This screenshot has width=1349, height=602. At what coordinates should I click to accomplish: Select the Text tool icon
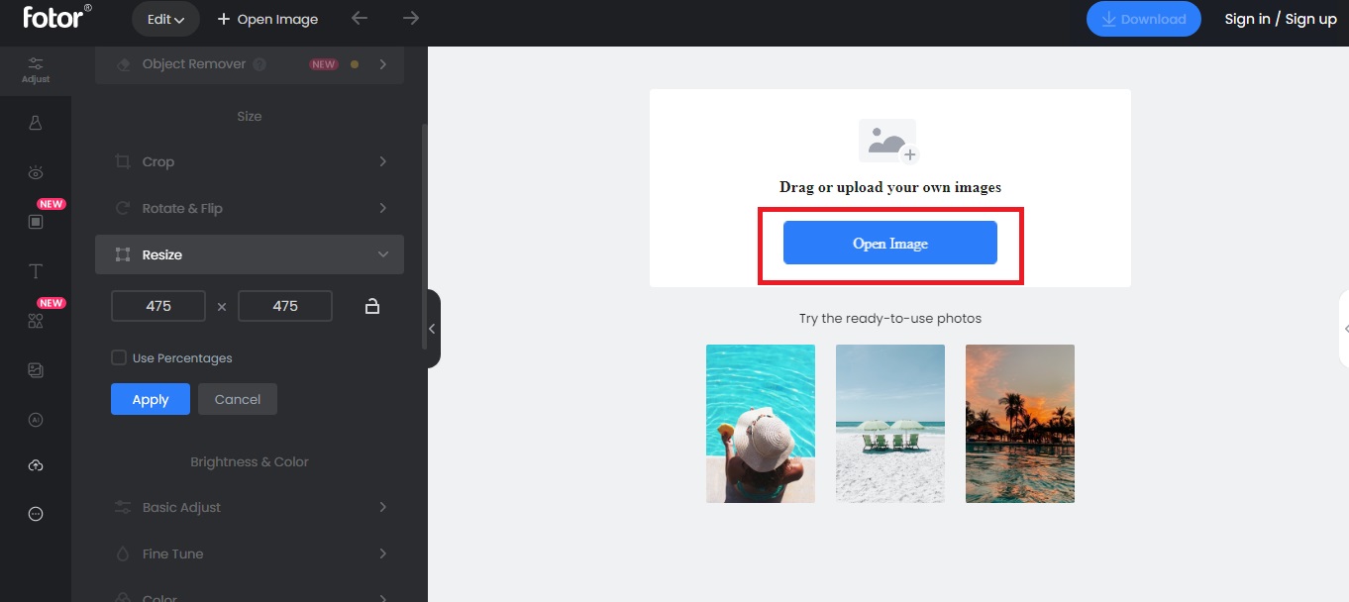point(36,270)
